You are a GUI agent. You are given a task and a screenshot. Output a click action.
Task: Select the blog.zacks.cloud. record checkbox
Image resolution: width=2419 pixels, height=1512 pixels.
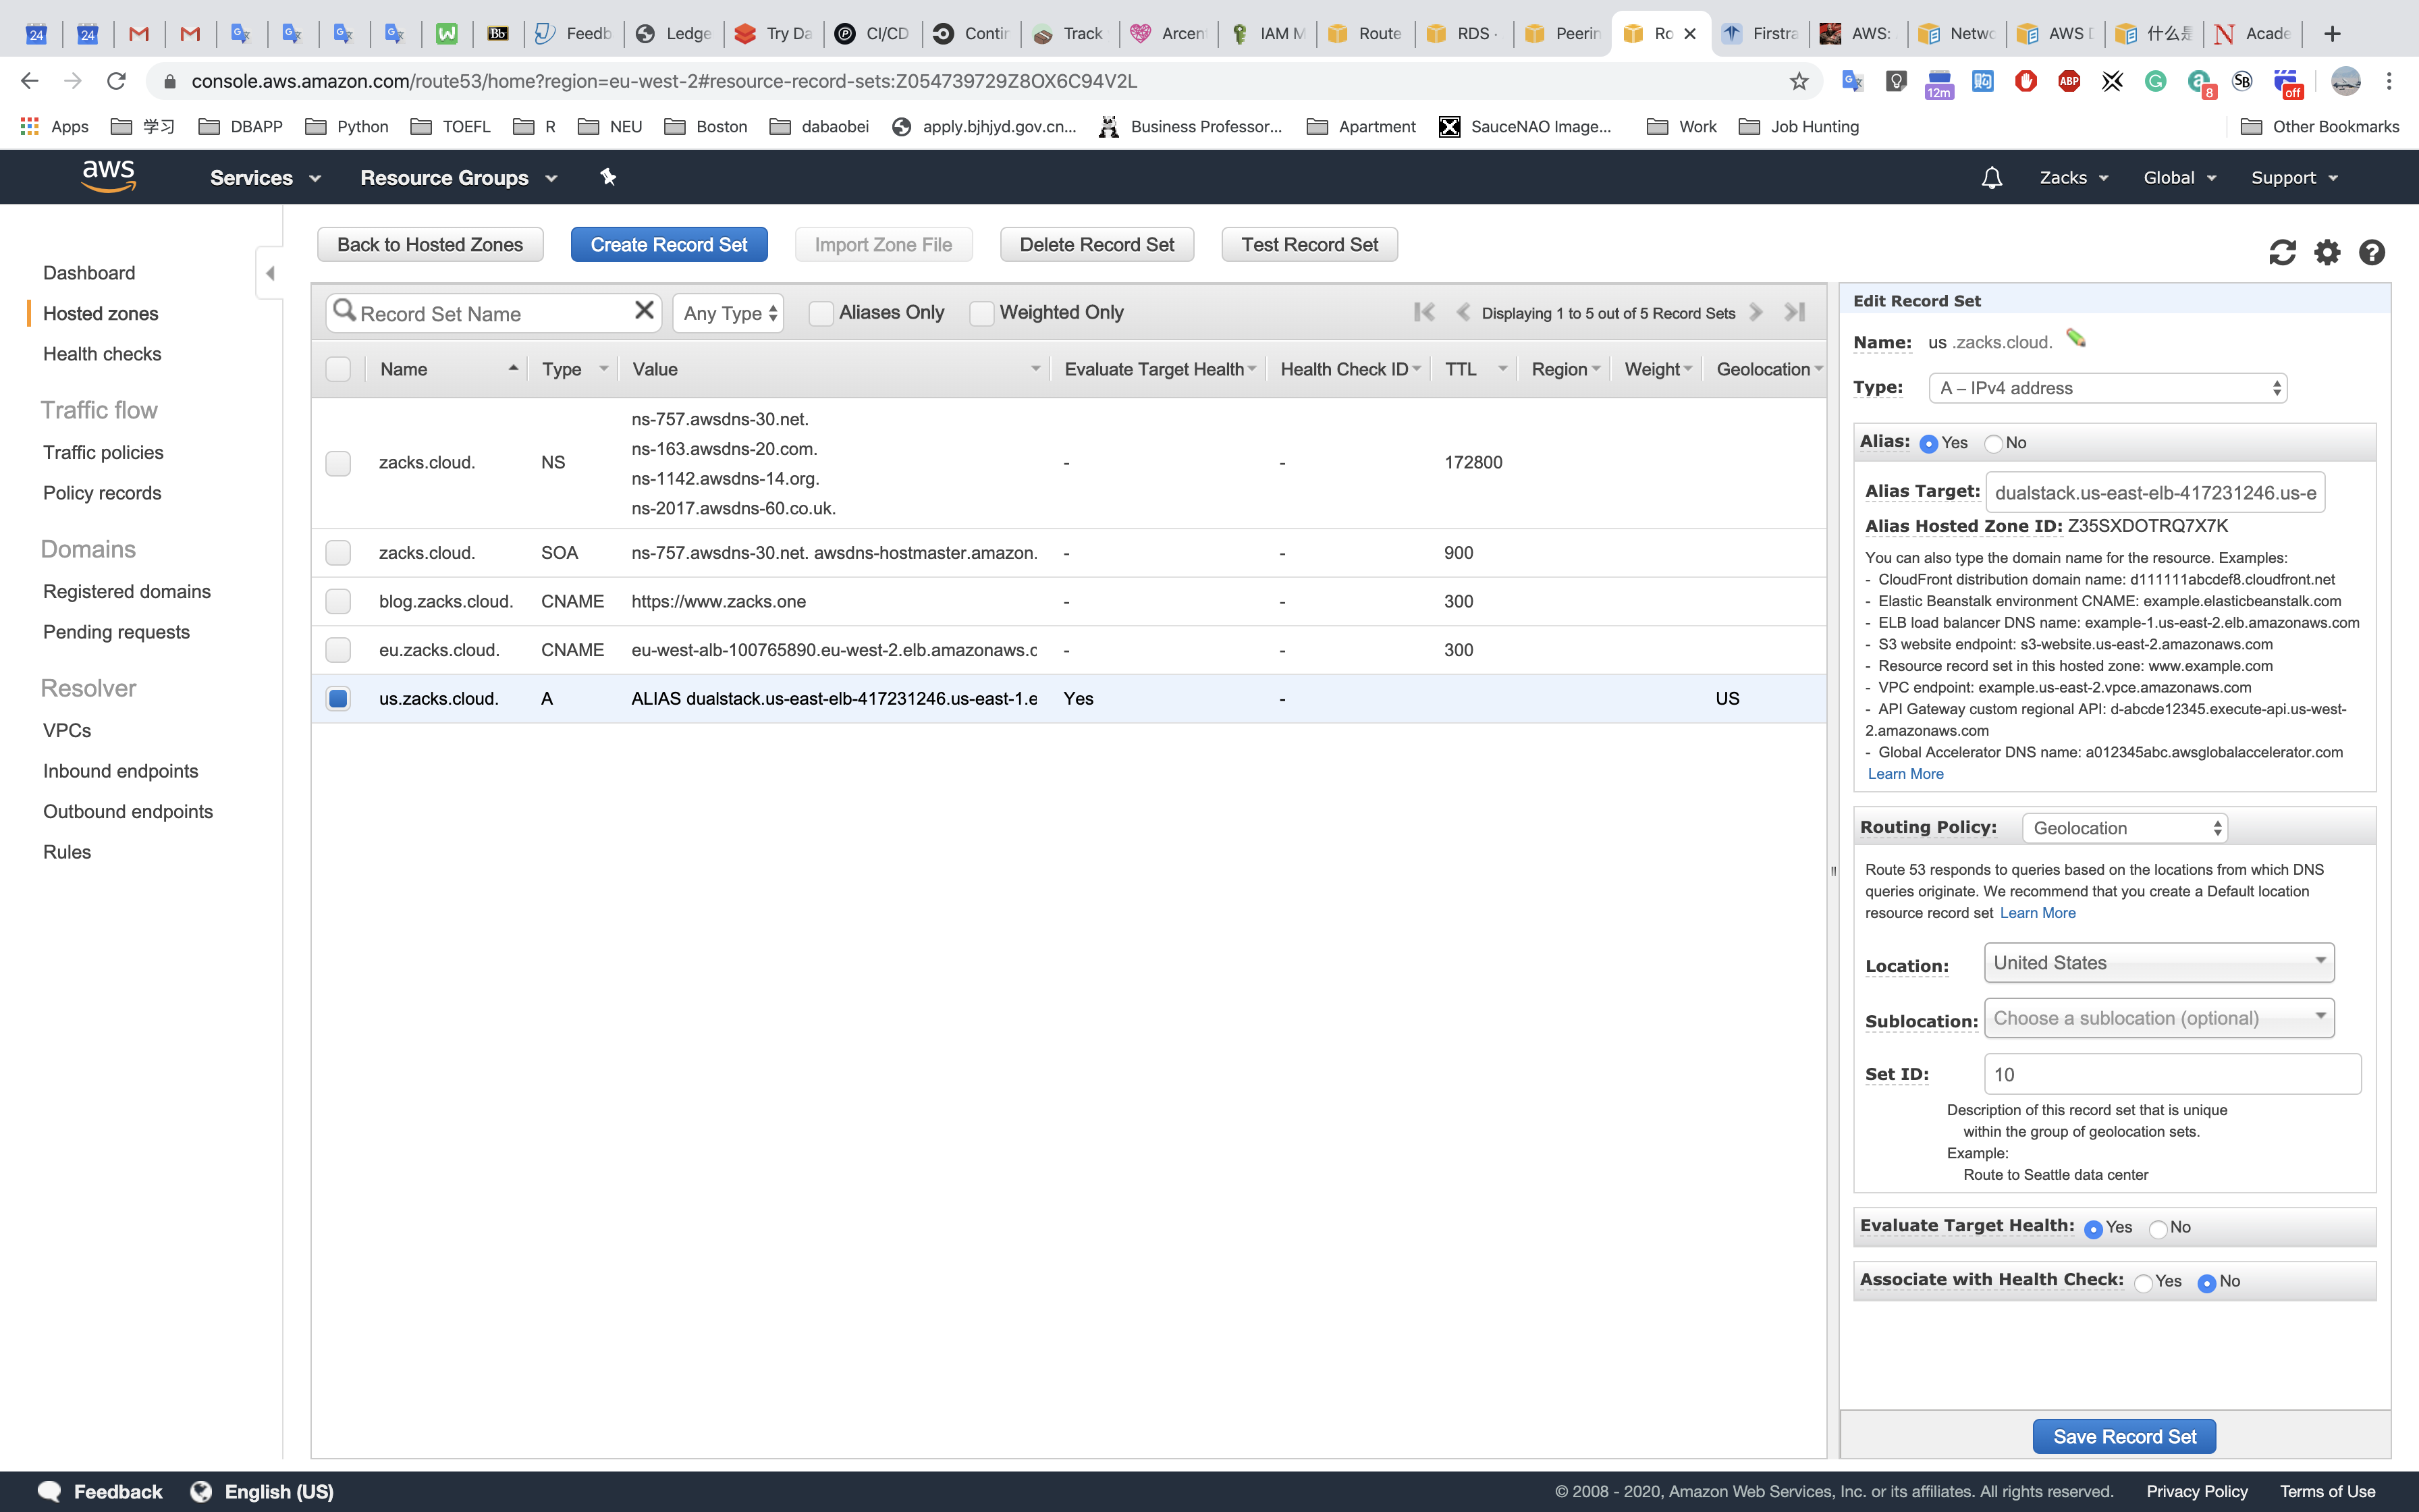pyautogui.click(x=338, y=602)
